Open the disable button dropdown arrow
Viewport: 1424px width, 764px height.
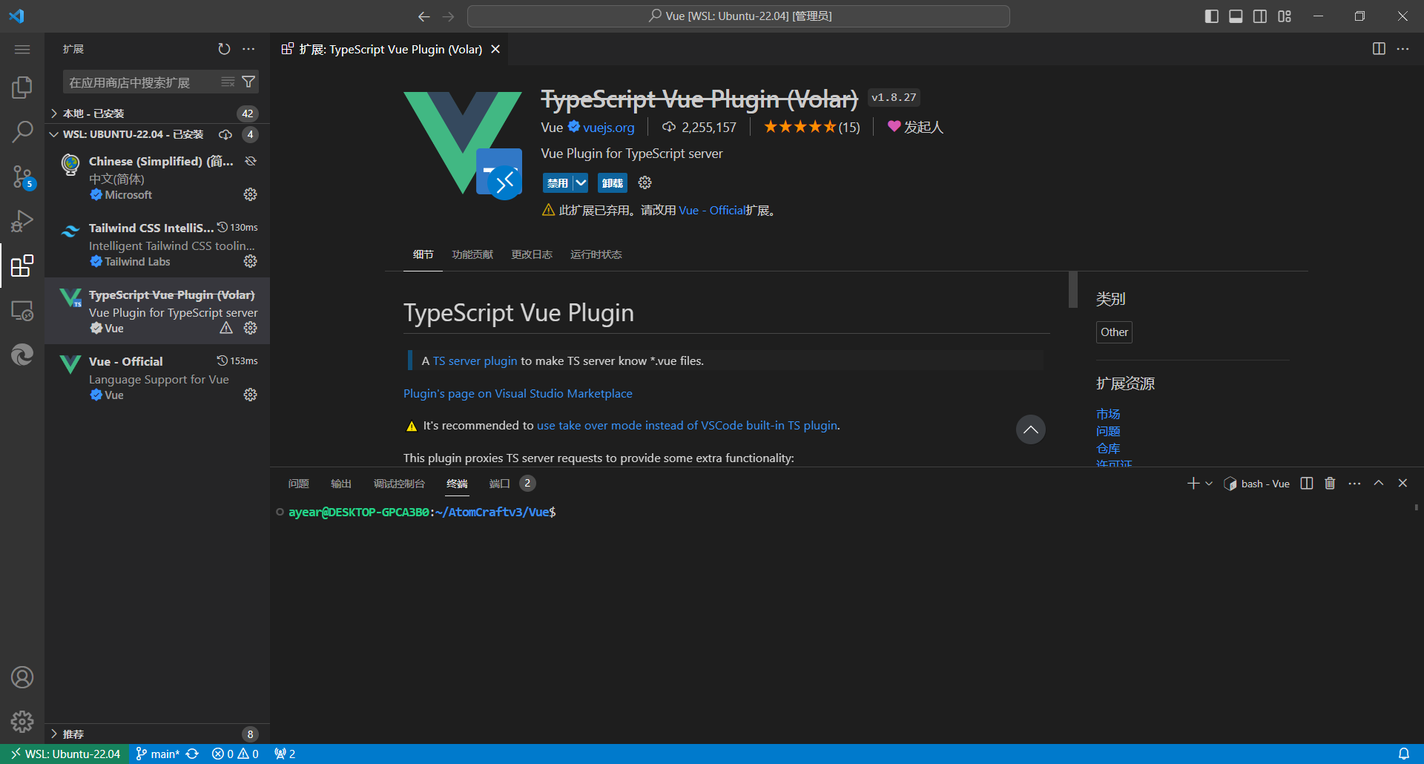(581, 182)
